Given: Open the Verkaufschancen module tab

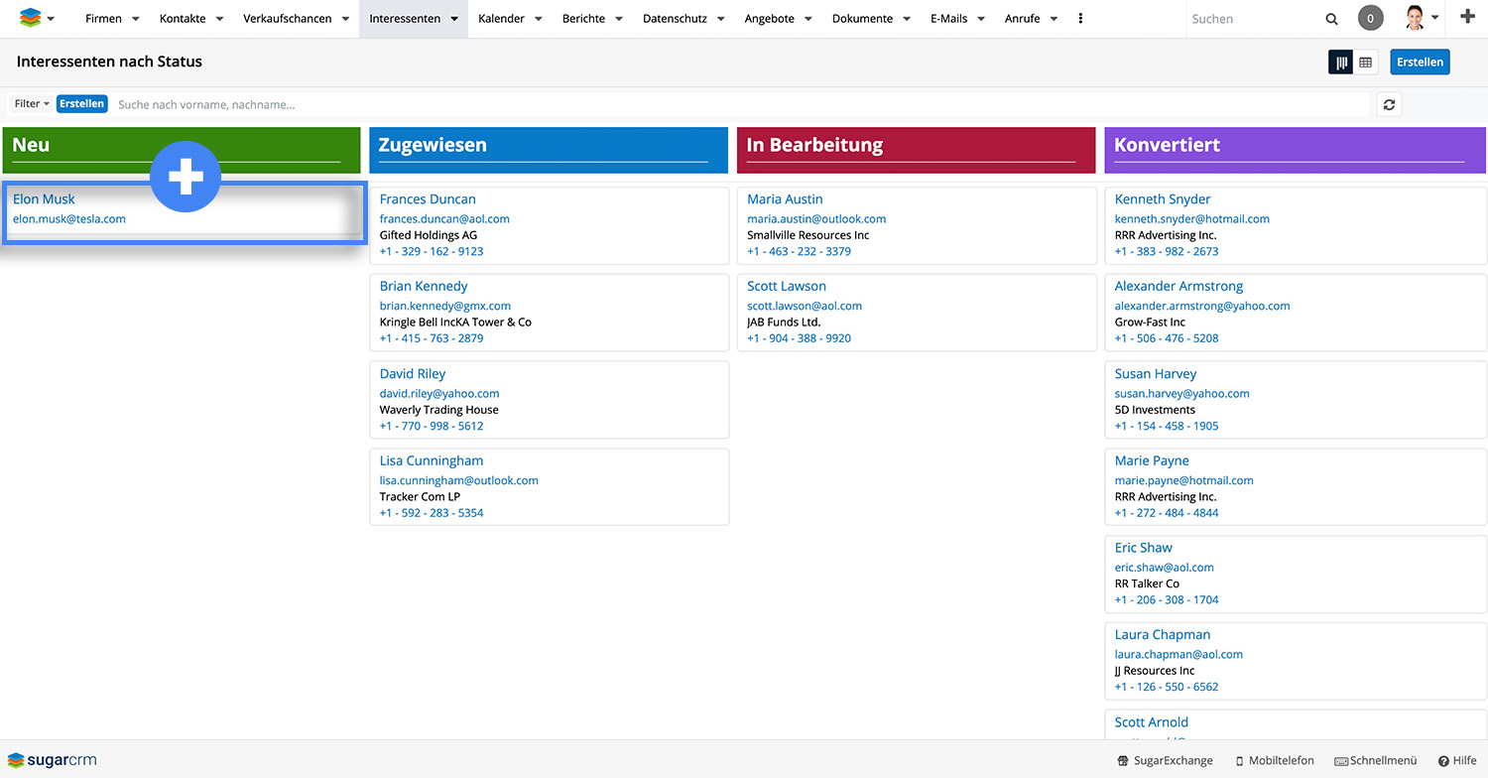Looking at the screenshot, I should (x=287, y=19).
